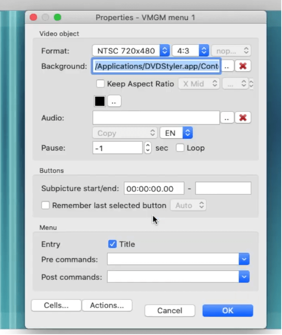Enable Remember last selected button
The image size is (282, 335).
(x=46, y=205)
